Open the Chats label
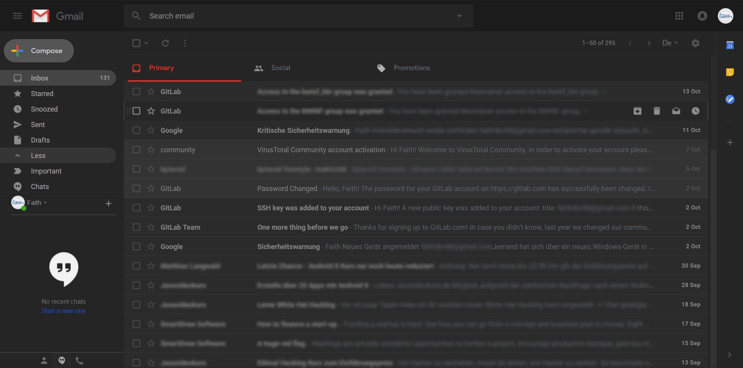This screenshot has height=368, width=743. point(58,186)
